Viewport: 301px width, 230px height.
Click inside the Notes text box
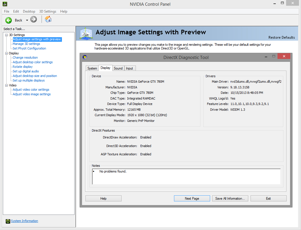coord(186,177)
